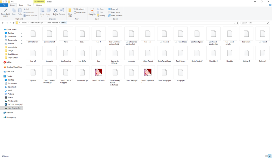Open the Easy access dropdown
This screenshot has width=272, height=158.
click(x=80, y=12)
